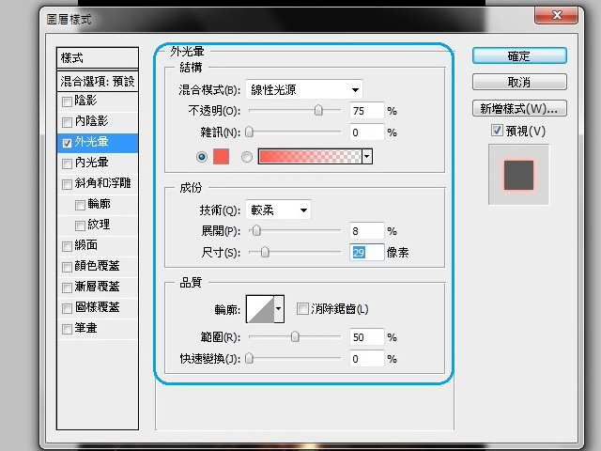Viewport: 601px width, 451px height.
Task: Turn on the 顏色覆蓋 checkbox
Action: coord(67,267)
